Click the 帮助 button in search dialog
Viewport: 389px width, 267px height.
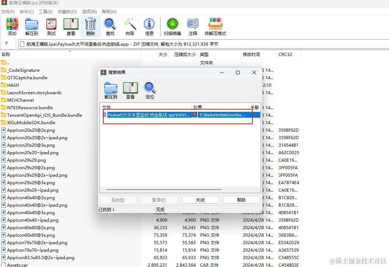241,200
